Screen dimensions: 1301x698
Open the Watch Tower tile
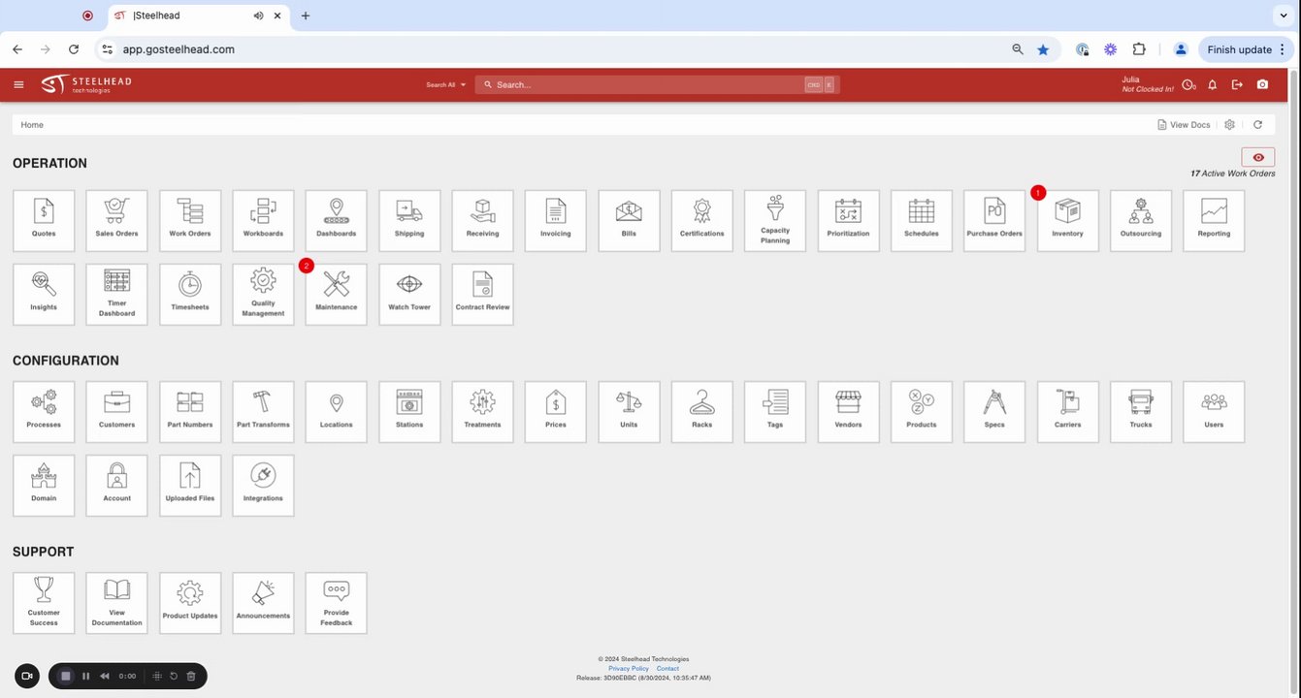[x=409, y=295]
